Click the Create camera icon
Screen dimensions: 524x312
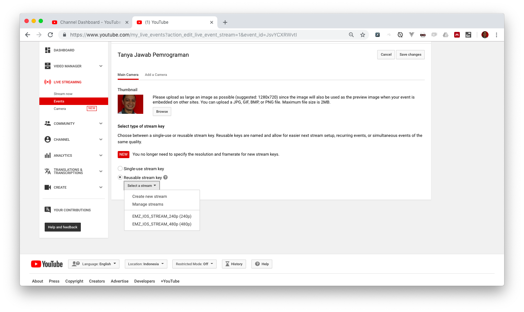coord(48,187)
